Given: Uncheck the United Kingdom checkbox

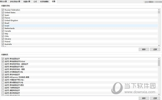Looking at the screenshot, I should click(x=3, y=21).
